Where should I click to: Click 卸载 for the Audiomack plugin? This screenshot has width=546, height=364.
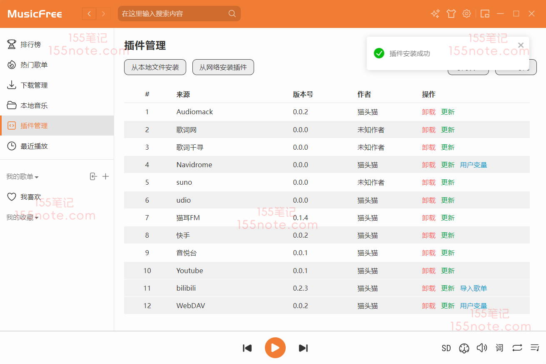(x=429, y=112)
